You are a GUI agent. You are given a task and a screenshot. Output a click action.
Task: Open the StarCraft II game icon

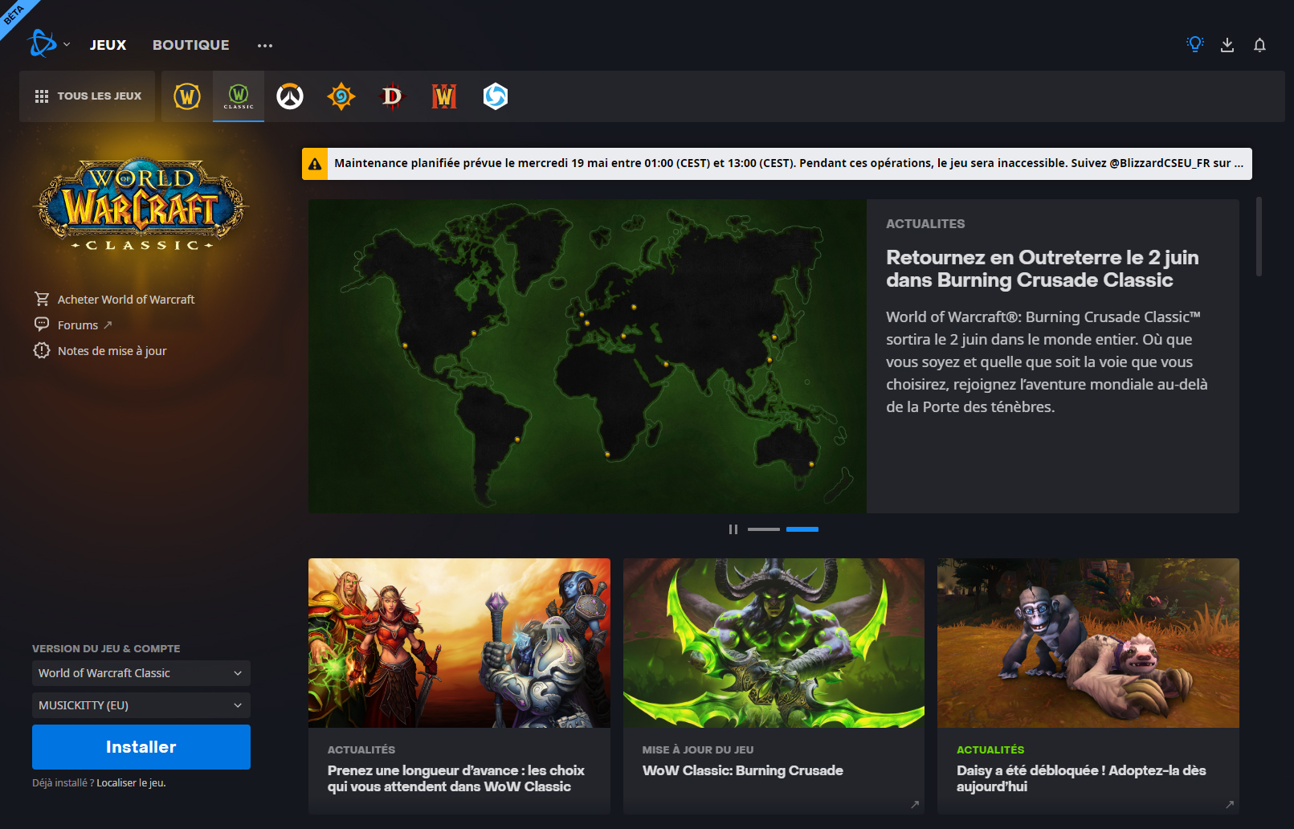point(496,96)
